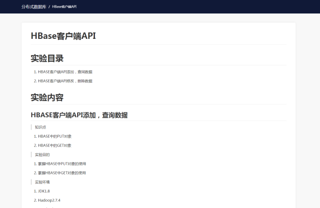The height and width of the screenshot is (208, 320).
Task: Click item 掌握HBASE中PUT对象的使用
Action: [x=62, y=164]
